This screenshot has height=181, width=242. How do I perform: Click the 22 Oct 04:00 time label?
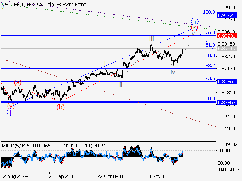coord(111,176)
